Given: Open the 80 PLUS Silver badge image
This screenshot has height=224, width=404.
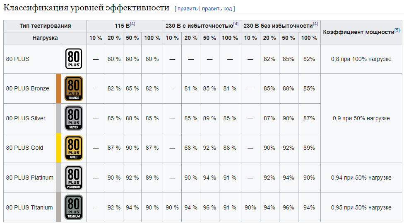Looking at the screenshot, I should (x=74, y=118).
